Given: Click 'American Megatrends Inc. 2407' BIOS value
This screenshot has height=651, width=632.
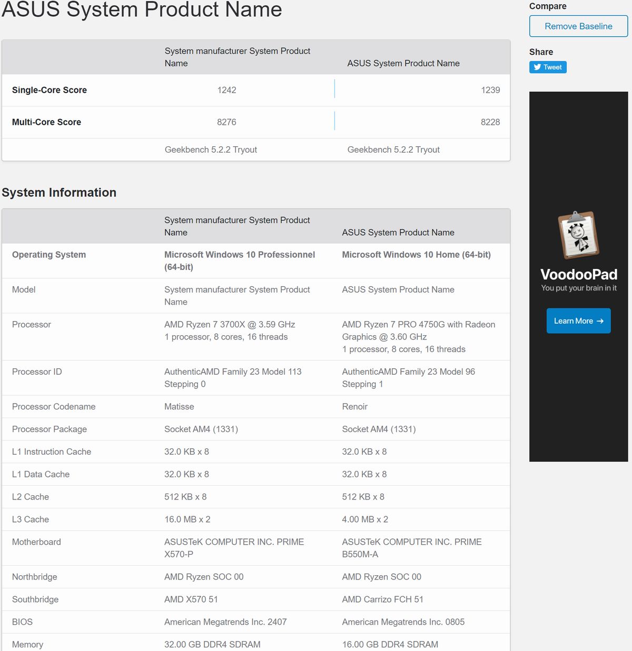Looking at the screenshot, I should (x=225, y=623).
